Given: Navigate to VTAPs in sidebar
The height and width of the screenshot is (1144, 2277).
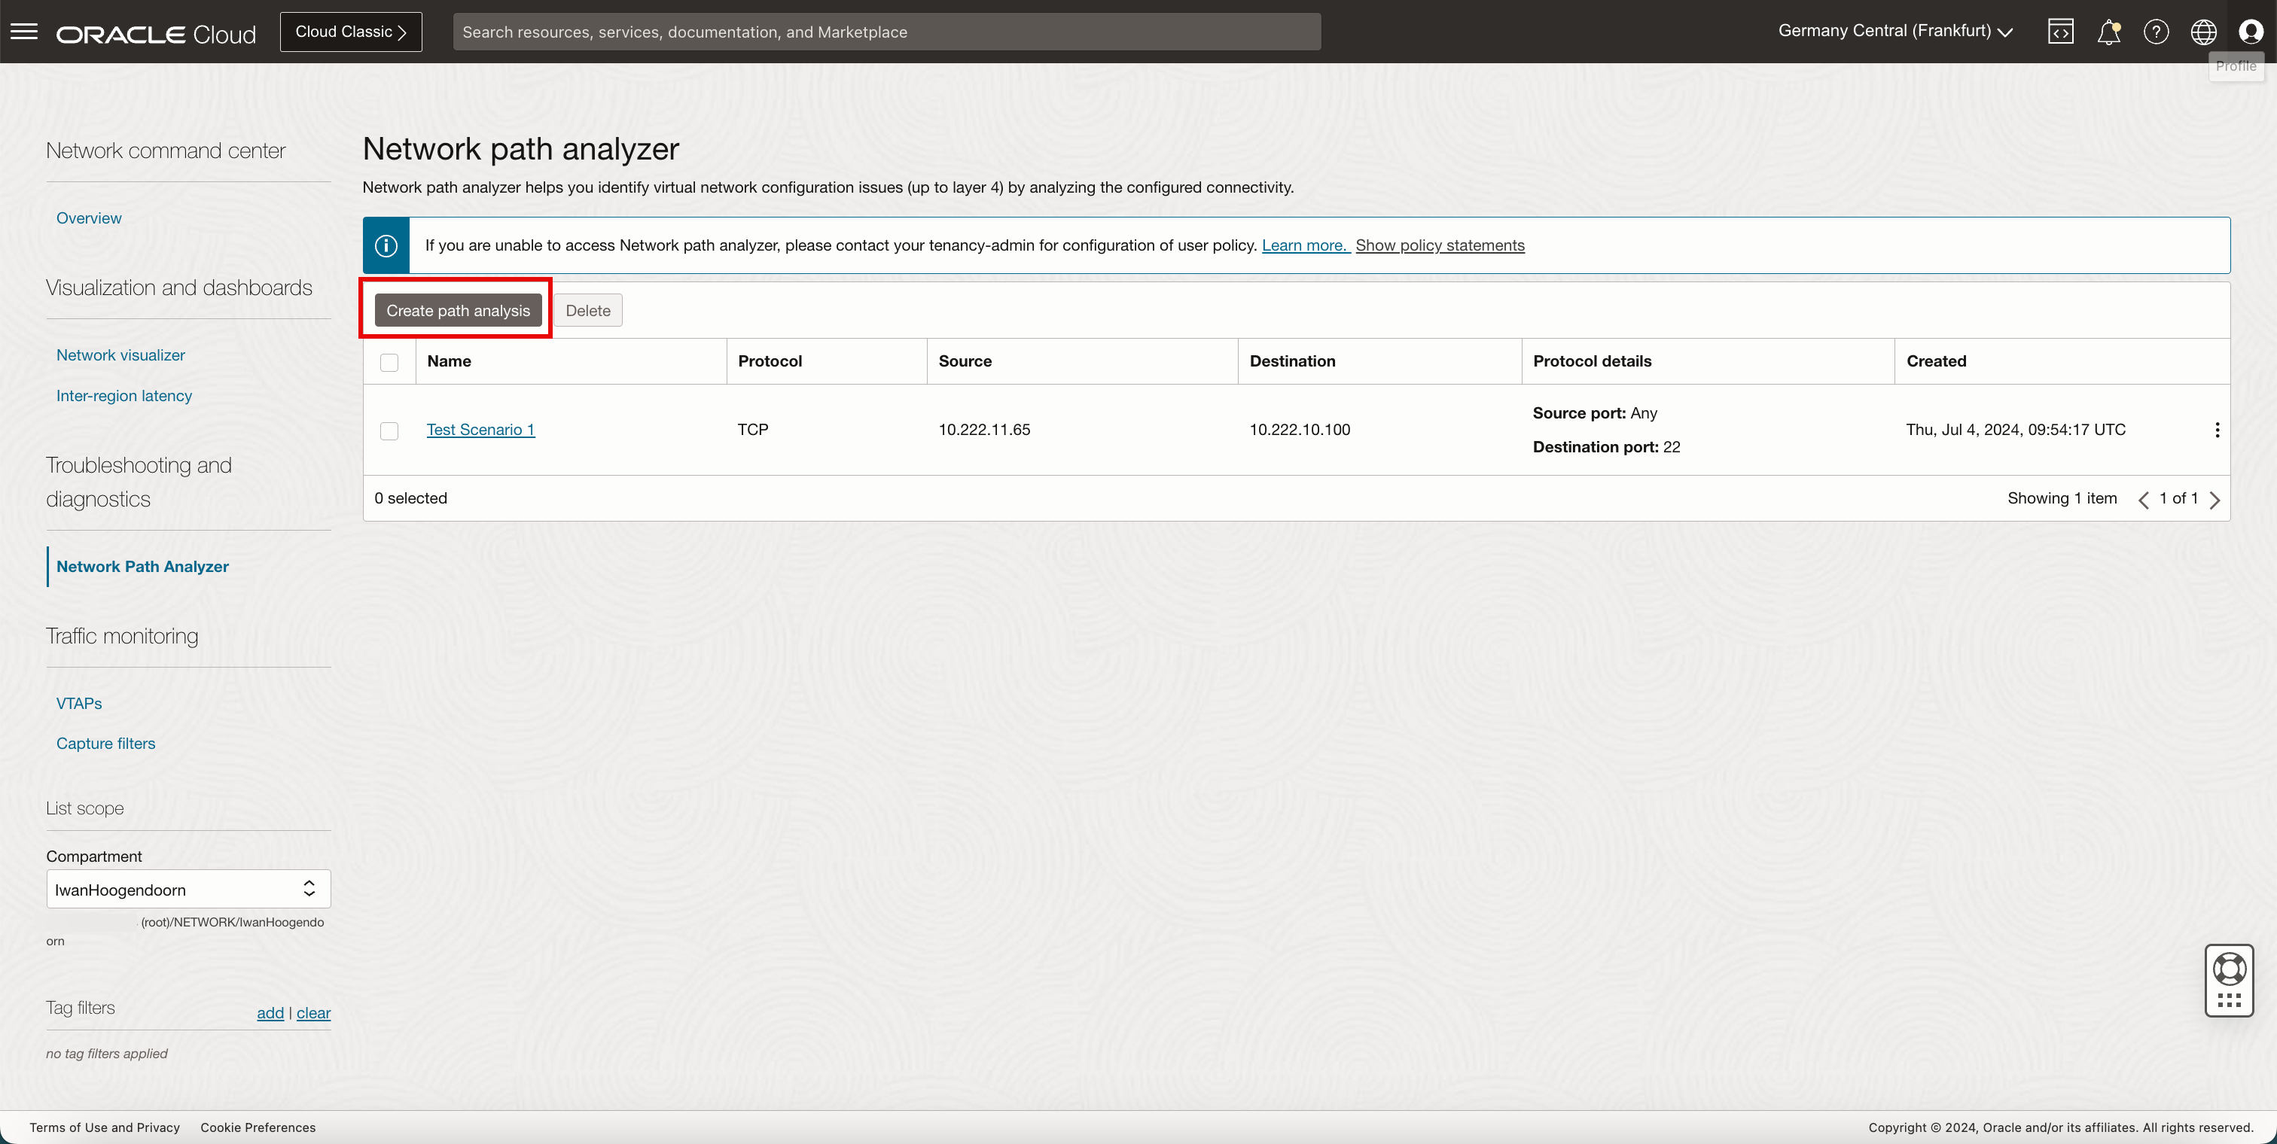Looking at the screenshot, I should click(x=78, y=703).
